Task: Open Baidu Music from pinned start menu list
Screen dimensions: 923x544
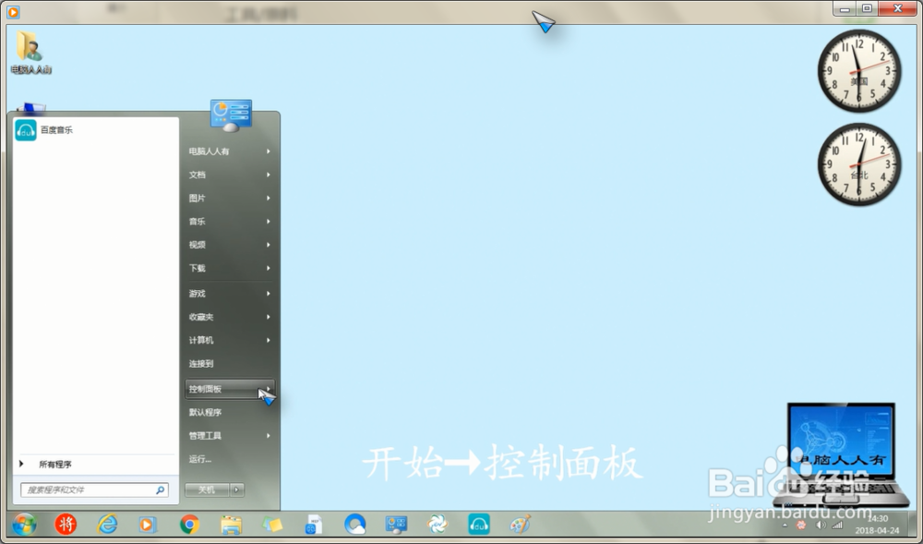Action: 95,130
